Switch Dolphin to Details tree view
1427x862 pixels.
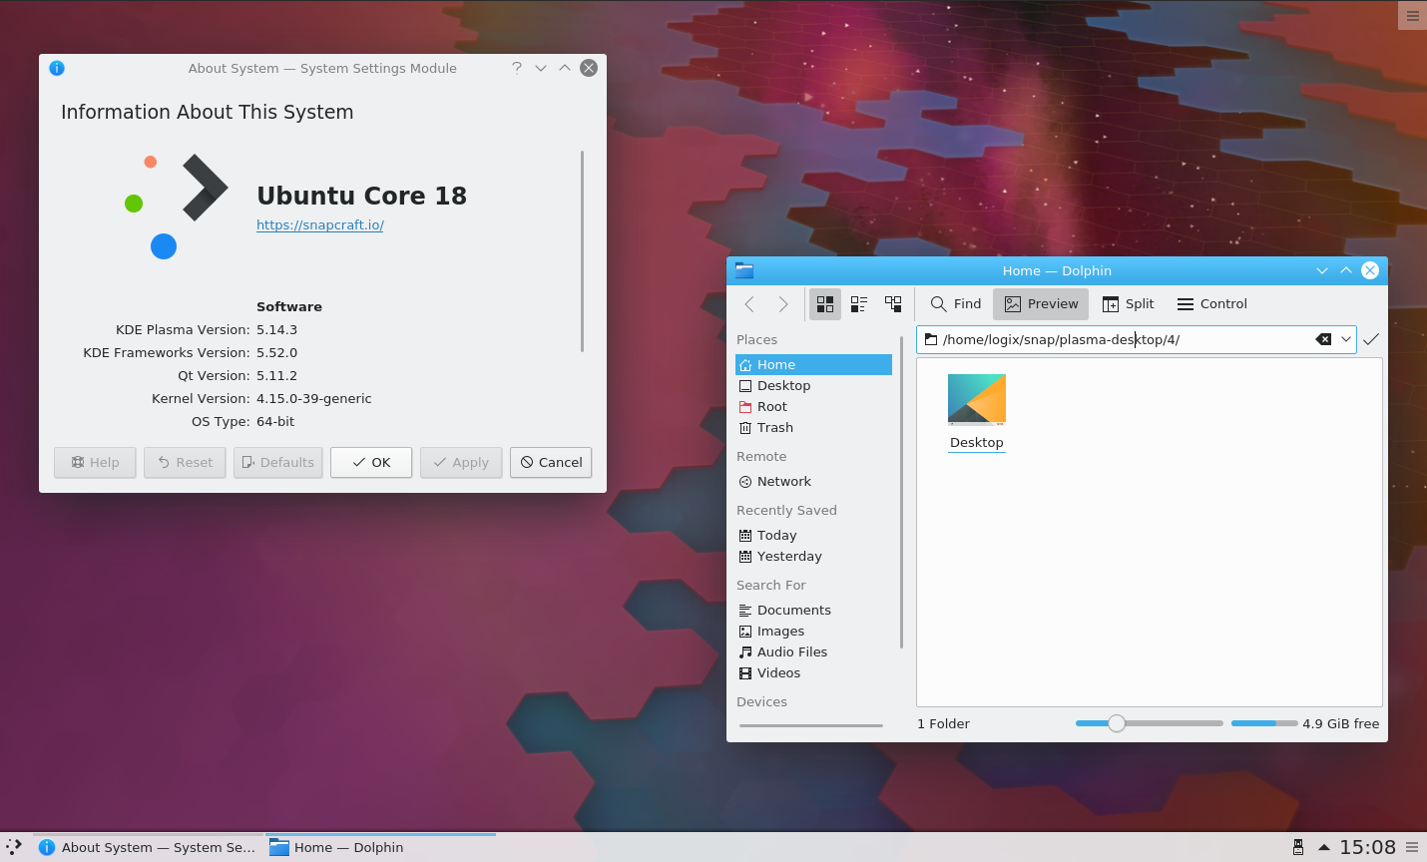[x=893, y=304]
